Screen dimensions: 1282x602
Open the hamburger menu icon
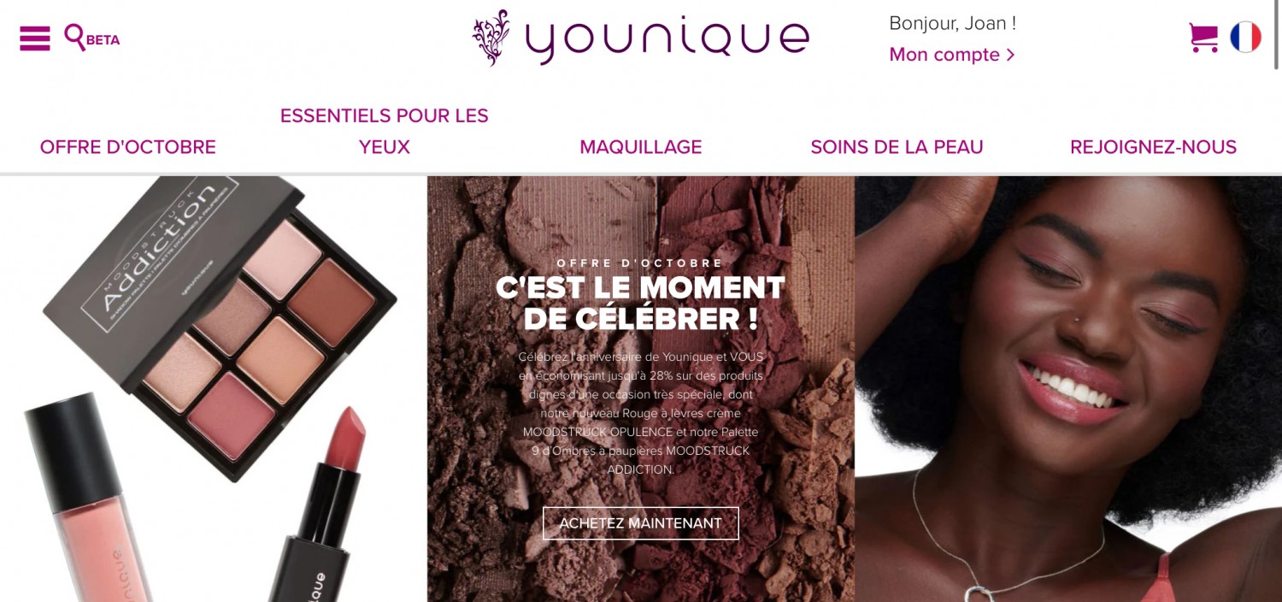coord(35,38)
